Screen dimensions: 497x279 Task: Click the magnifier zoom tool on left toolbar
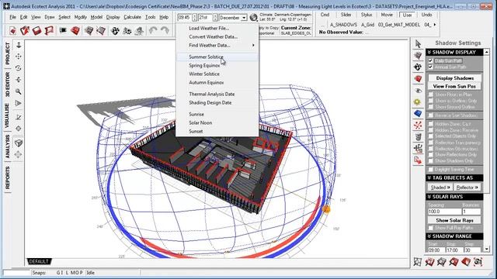pos(19,91)
